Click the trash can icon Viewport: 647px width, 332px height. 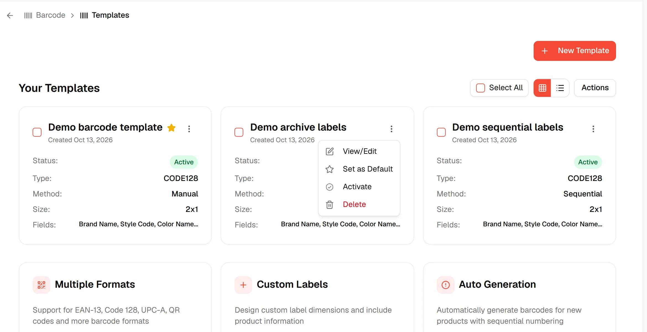(330, 205)
